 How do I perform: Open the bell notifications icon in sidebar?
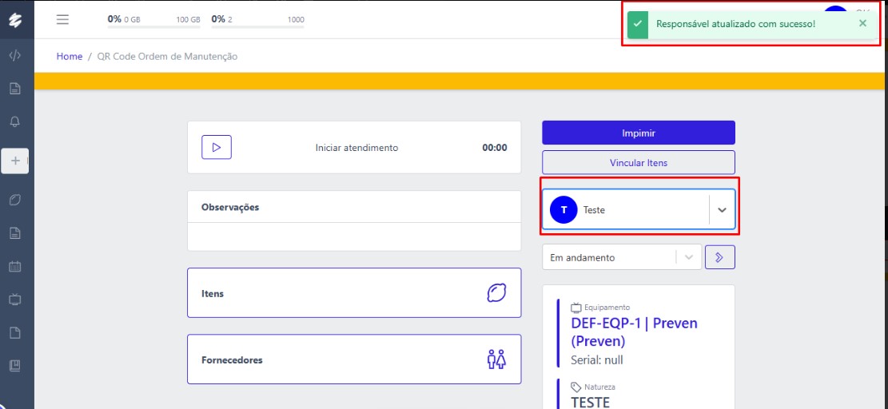(14, 122)
